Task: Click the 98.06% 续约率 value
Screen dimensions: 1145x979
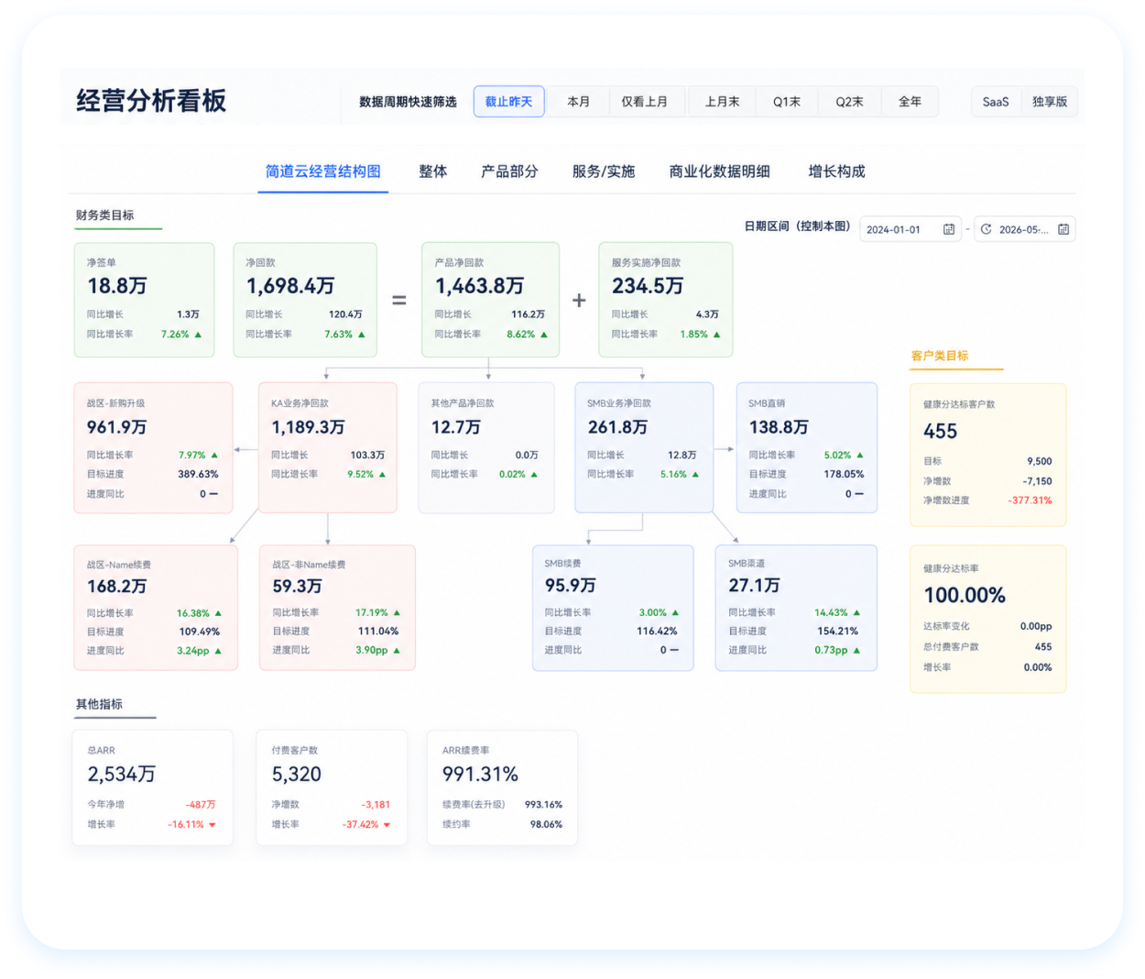Action: tap(546, 825)
